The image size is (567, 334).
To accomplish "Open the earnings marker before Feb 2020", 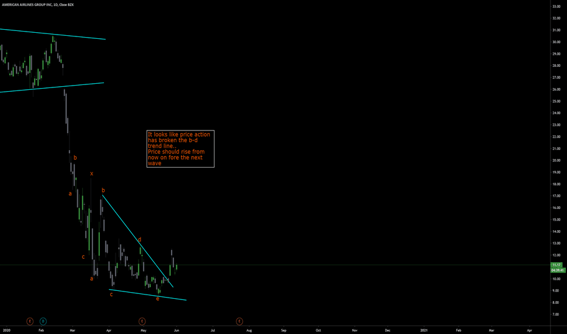I will (30, 321).
